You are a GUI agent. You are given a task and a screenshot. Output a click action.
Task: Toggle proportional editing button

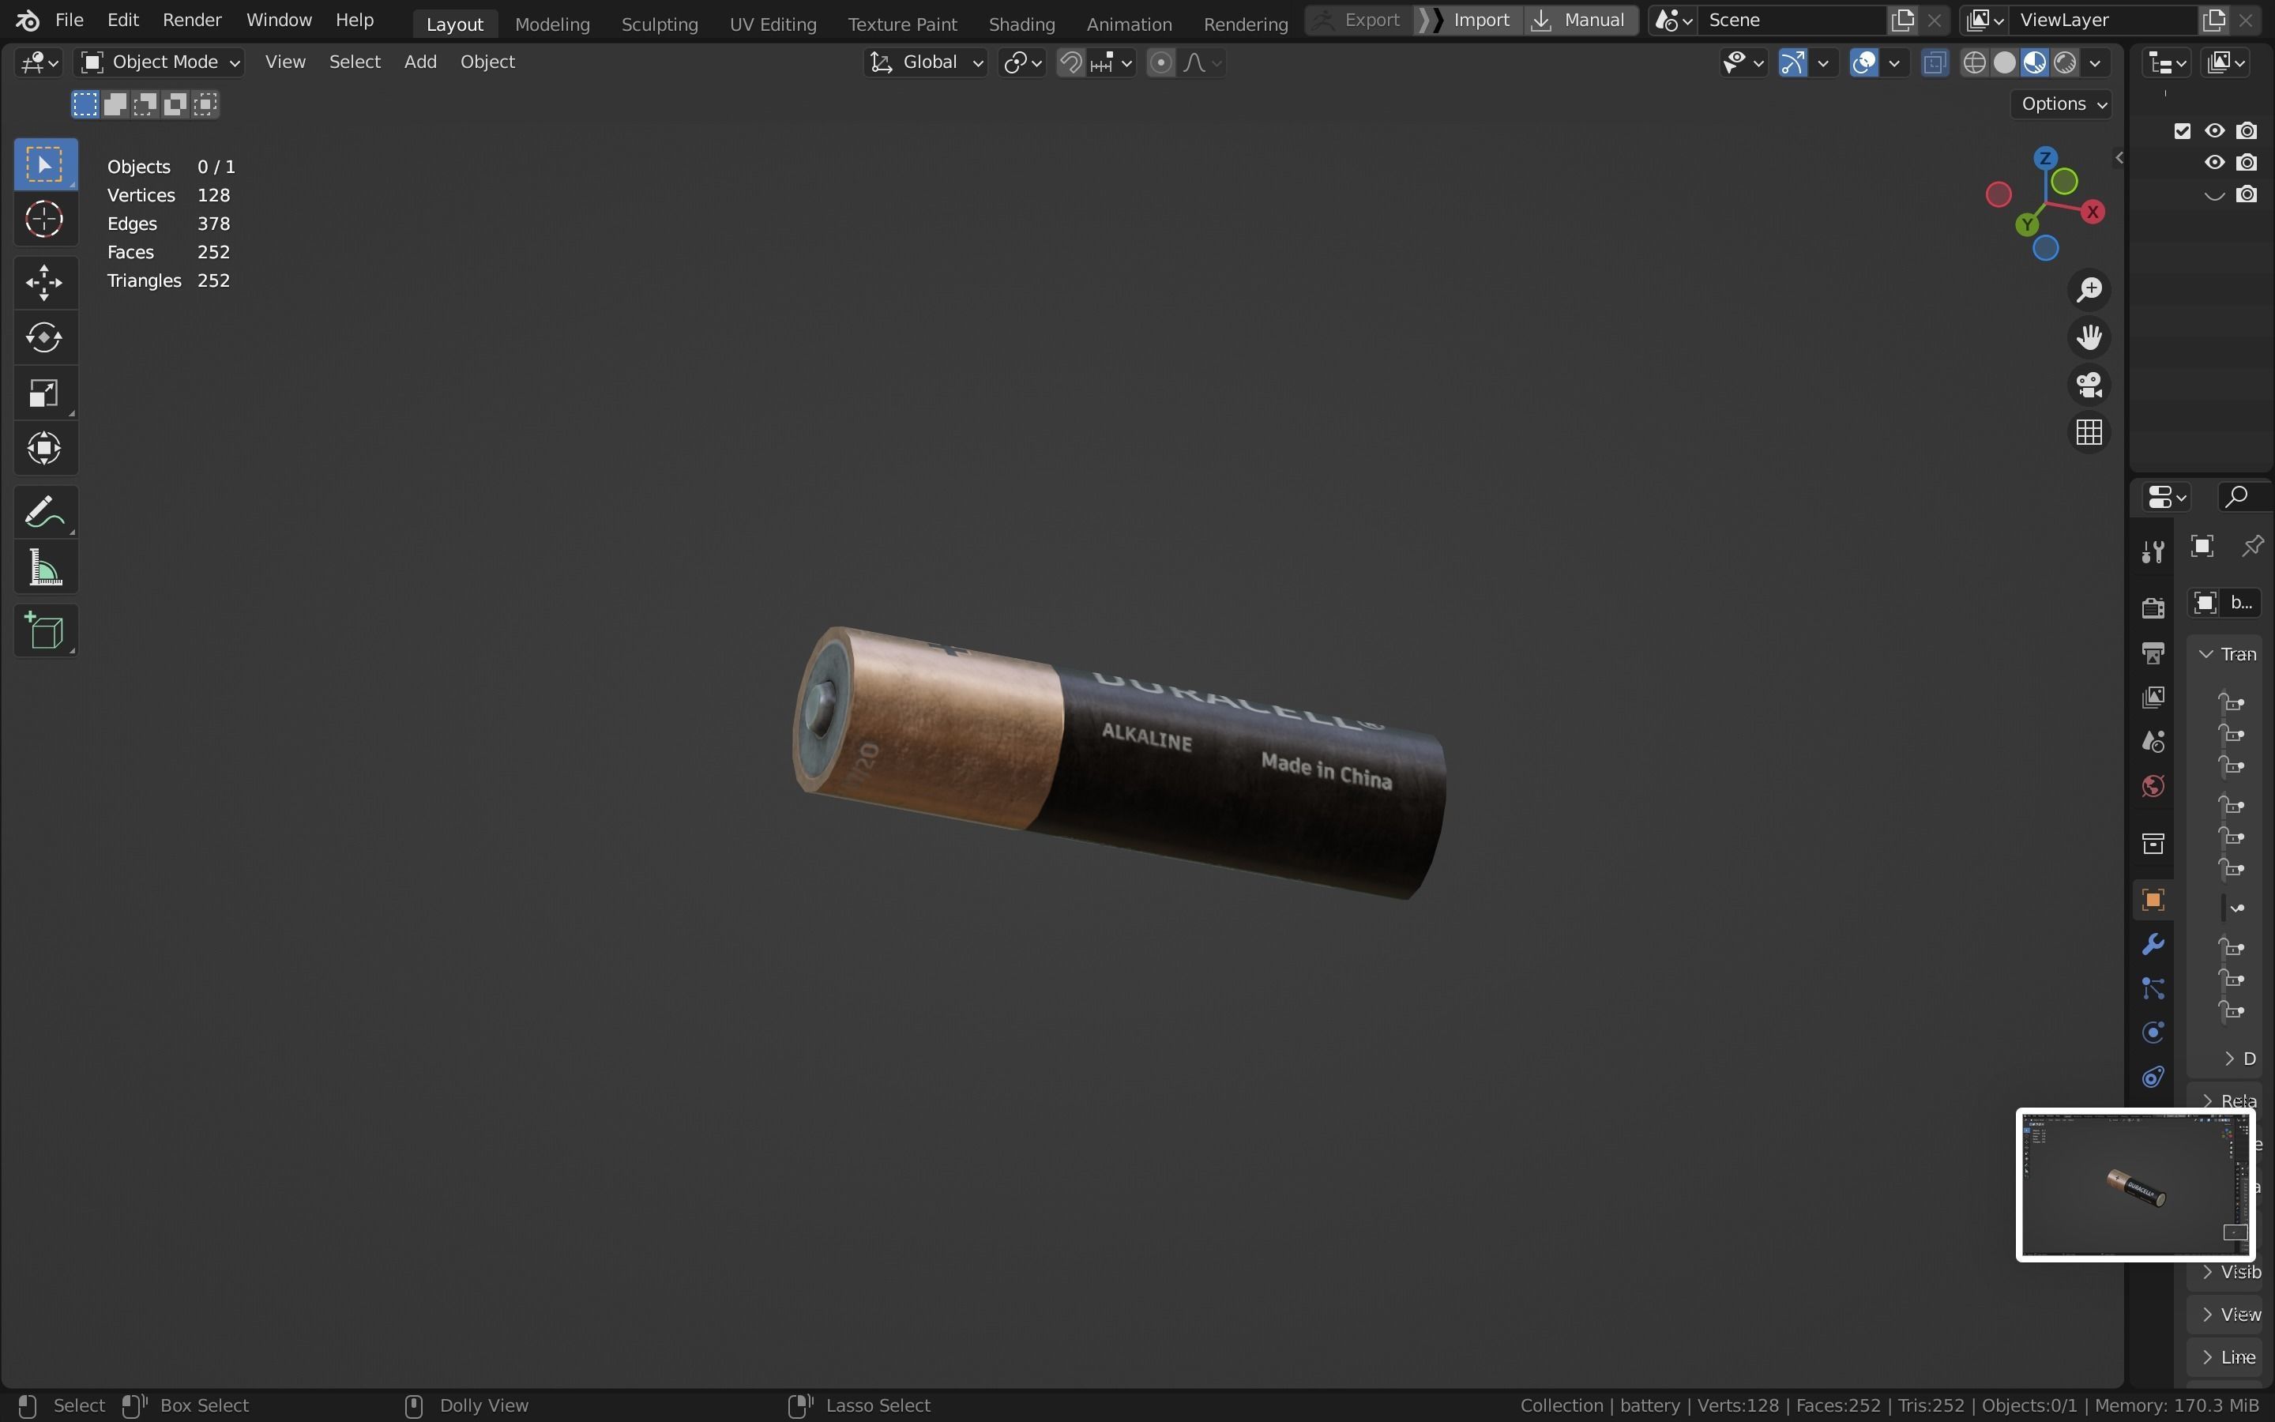(1161, 63)
